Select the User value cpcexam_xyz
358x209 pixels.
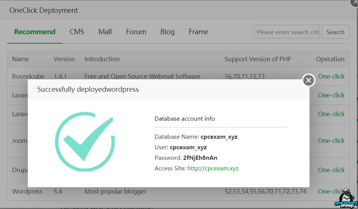click(188, 147)
